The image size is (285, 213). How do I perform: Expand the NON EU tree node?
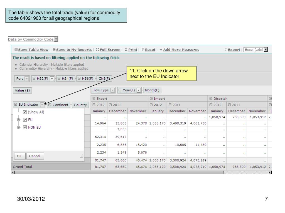coord(18,127)
